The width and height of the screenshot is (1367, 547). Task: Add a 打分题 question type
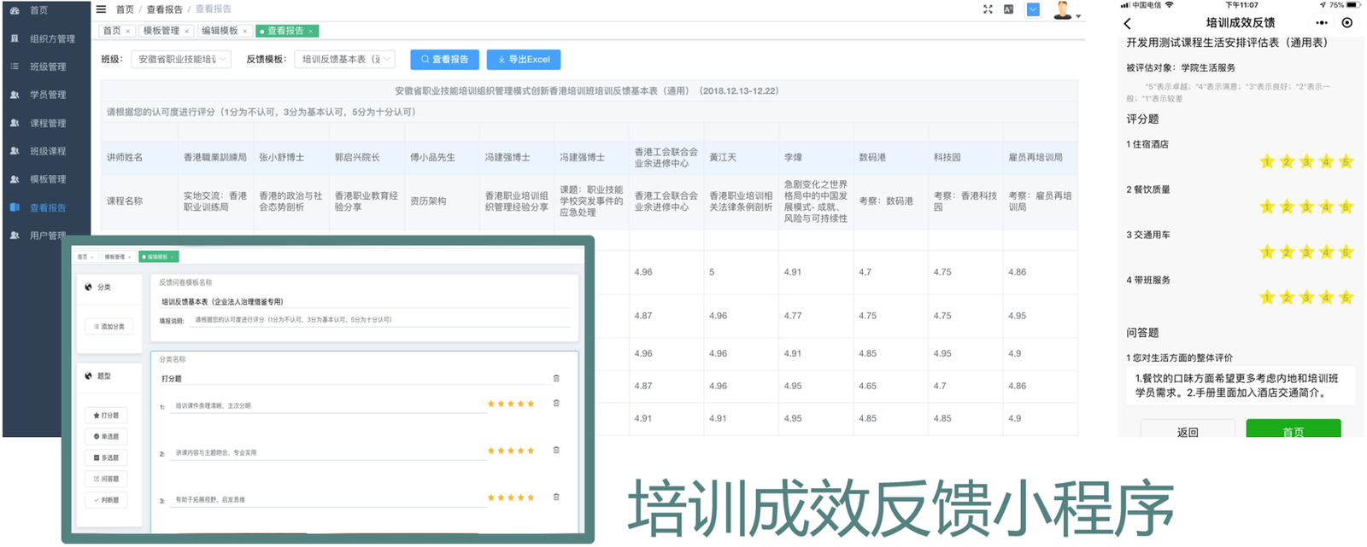pos(106,416)
